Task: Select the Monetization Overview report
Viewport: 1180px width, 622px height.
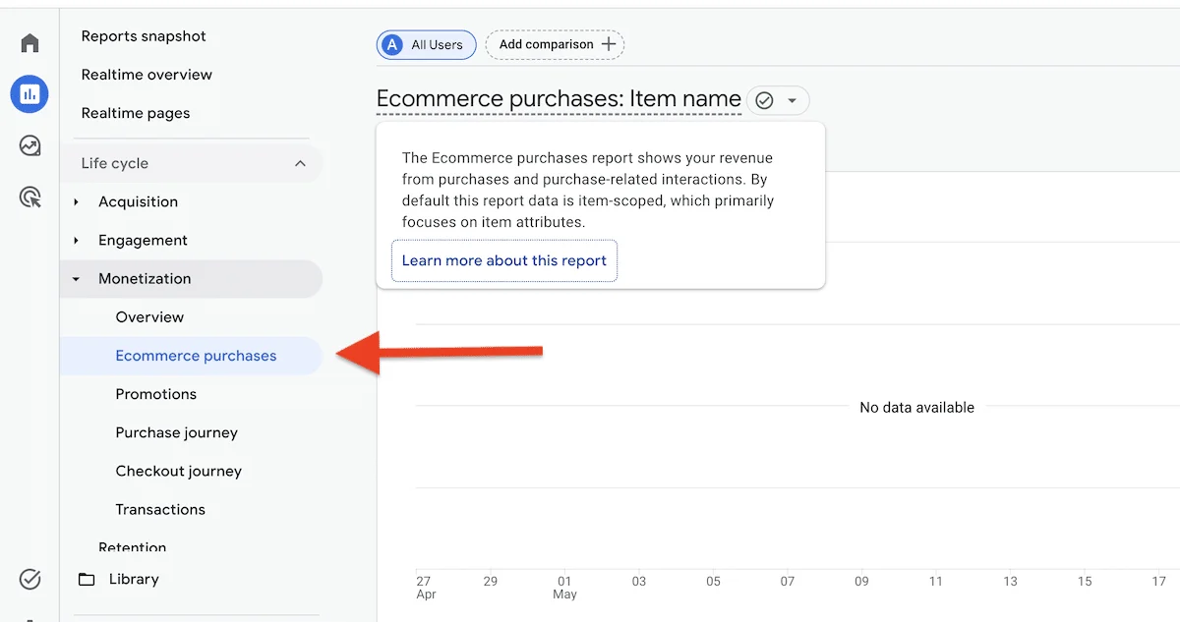Action: point(149,317)
